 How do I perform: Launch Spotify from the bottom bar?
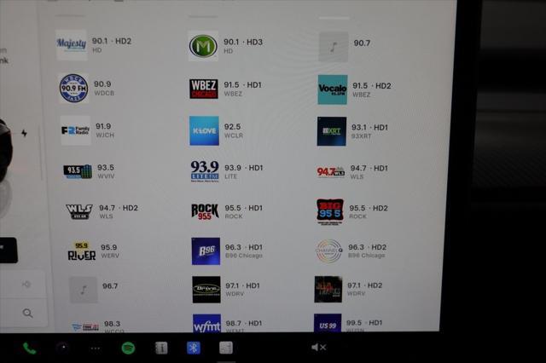(x=129, y=348)
